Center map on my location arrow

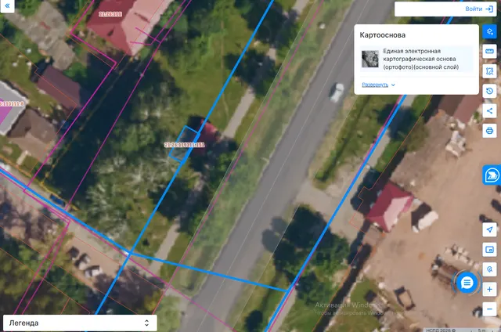pyautogui.click(x=489, y=229)
